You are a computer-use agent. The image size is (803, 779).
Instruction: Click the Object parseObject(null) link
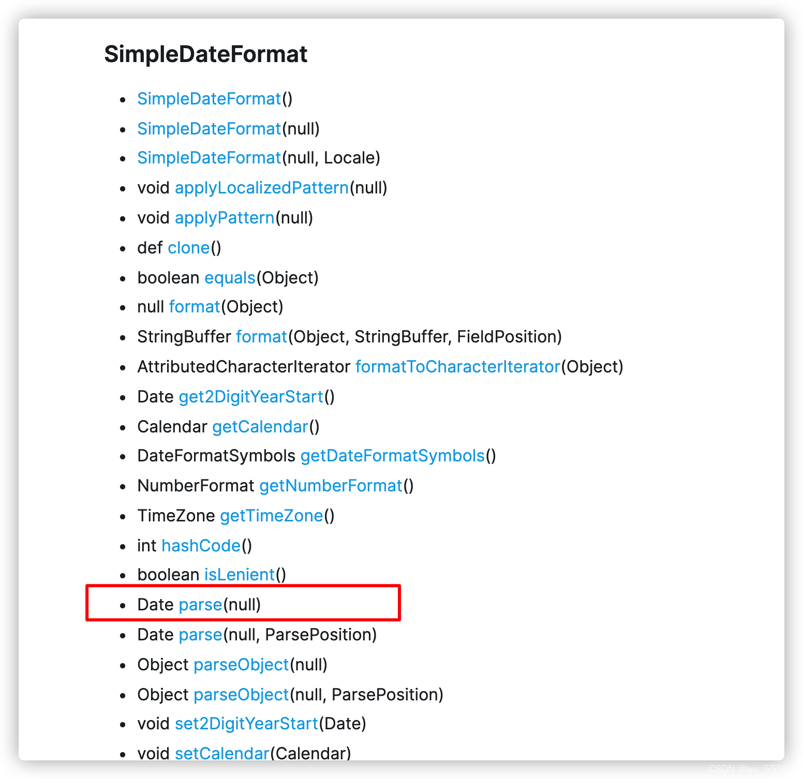(241, 665)
